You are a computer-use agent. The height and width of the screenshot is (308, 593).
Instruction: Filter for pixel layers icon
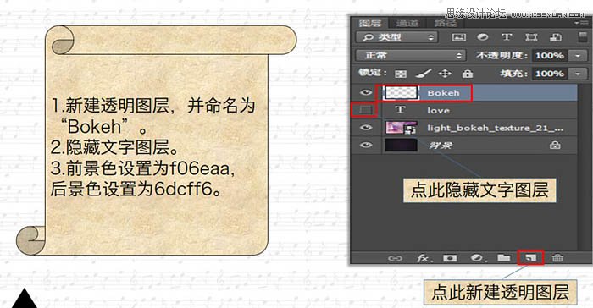pos(459,37)
